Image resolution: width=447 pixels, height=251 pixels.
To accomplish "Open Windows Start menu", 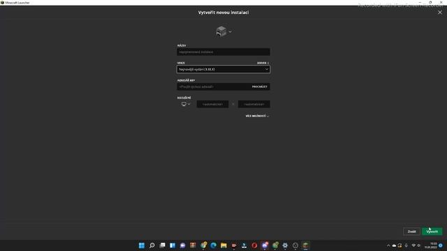I will click(x=142, y=245).
